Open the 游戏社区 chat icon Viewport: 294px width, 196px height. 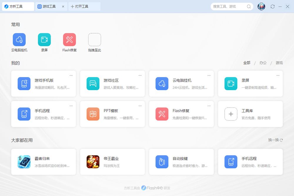point(93,84)
